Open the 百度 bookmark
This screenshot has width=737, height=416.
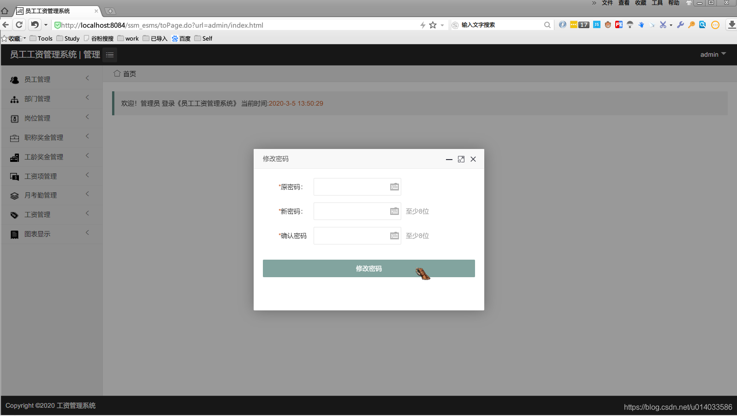pos(181,38)
